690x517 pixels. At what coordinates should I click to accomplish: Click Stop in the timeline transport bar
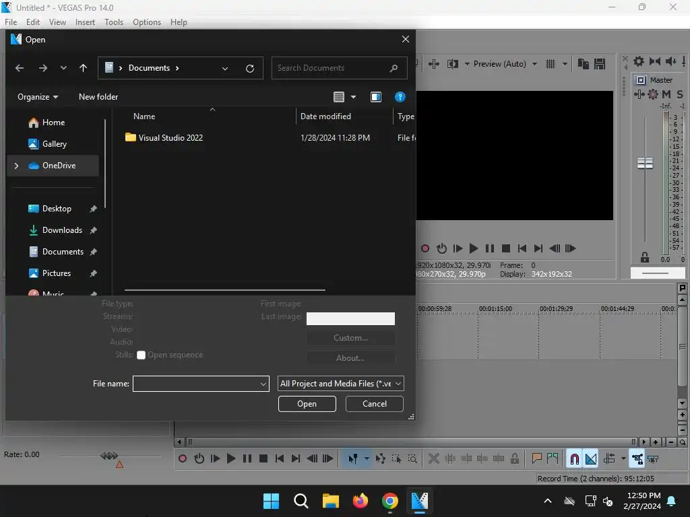click(x=263, y=458)
